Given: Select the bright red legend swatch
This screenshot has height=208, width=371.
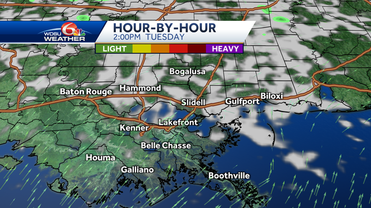Looking at the screenshot, I should point(179,49).
